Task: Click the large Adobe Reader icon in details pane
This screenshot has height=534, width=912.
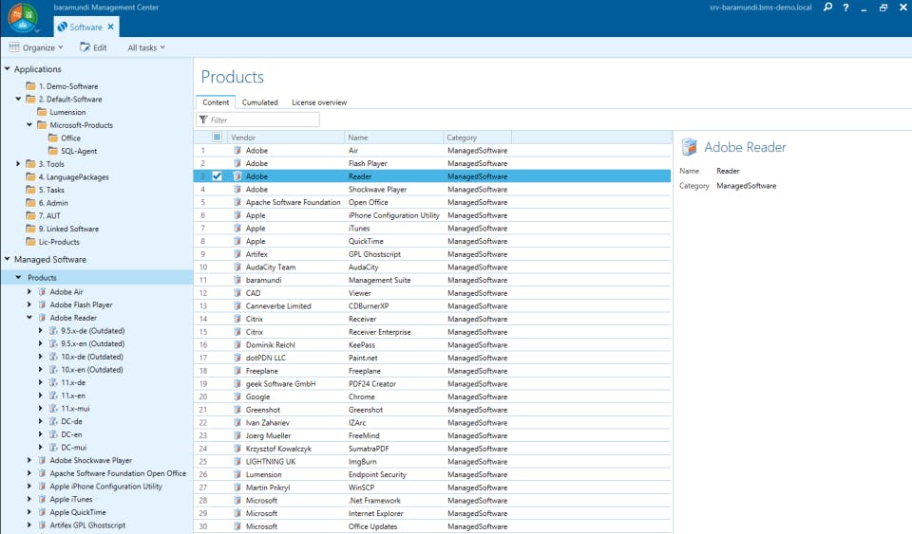Action: (690, 147)
